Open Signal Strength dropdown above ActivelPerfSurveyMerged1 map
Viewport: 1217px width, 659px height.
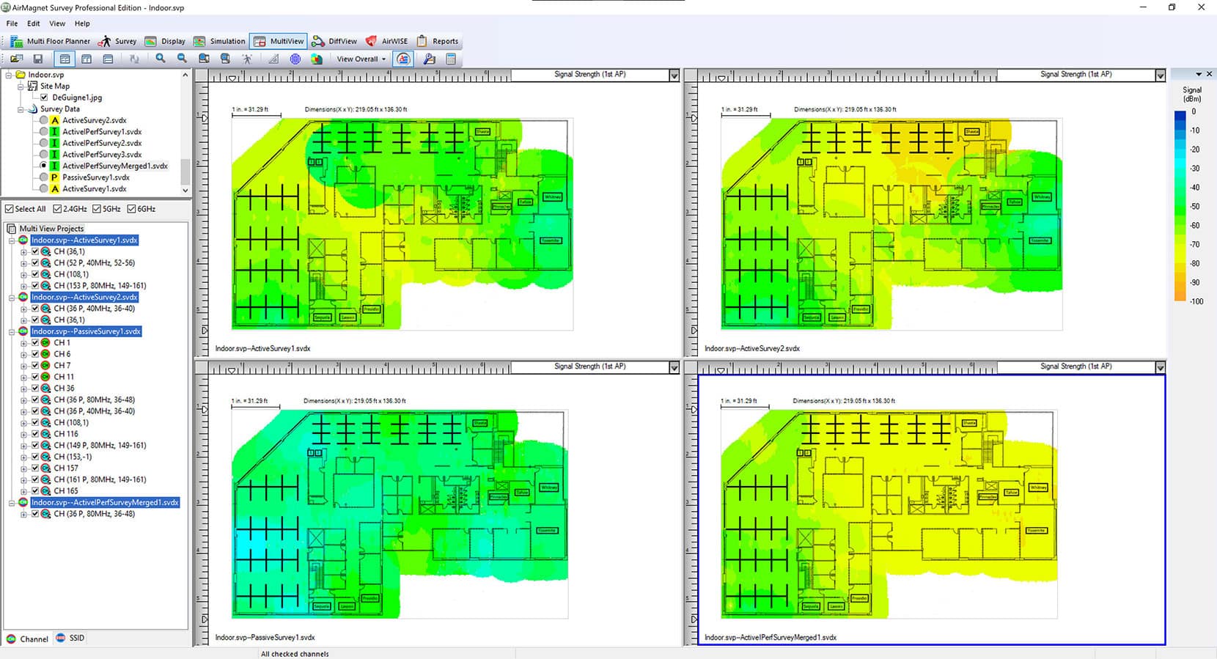1160,367
